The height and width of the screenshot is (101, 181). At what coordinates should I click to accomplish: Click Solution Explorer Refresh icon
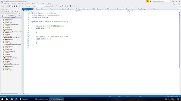[18, 11]
